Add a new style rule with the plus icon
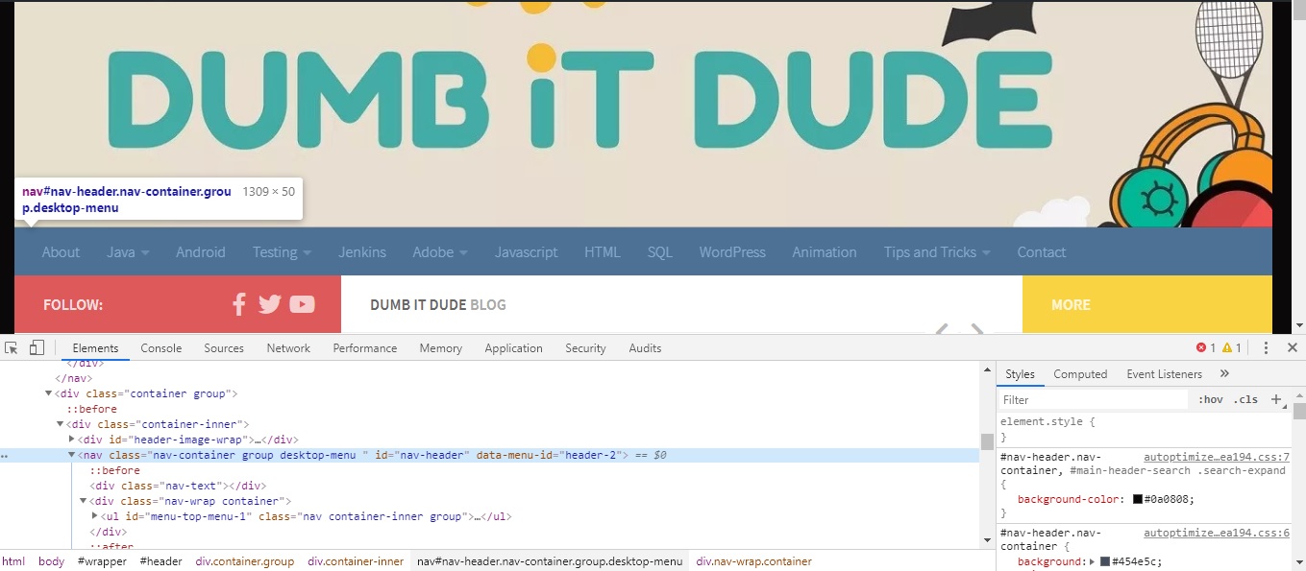Image resolution: width=1306 pixels, height=571 pixels. (x=1277, y=398)
